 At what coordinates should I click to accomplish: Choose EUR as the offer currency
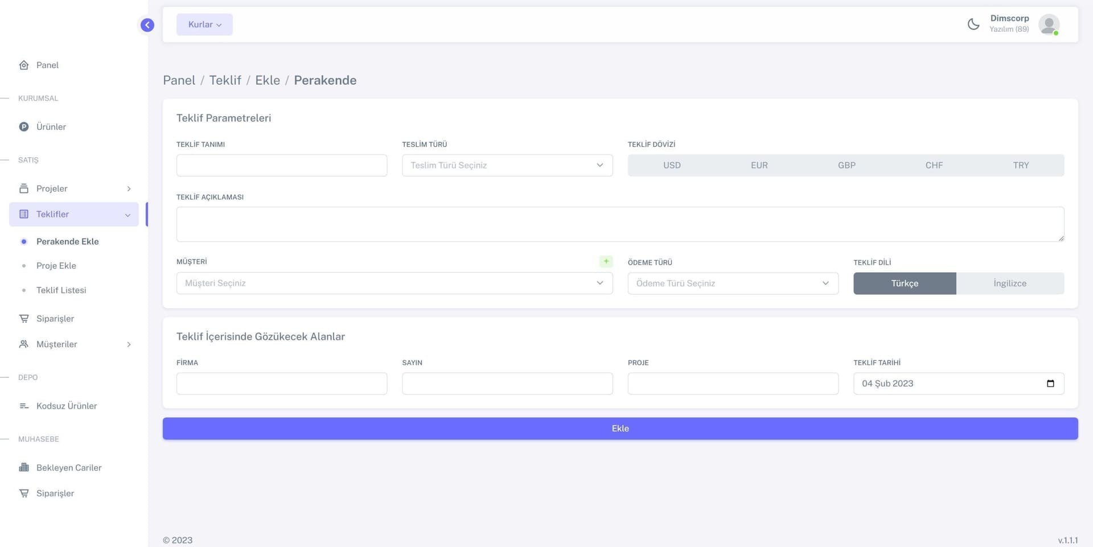point(759,165)
